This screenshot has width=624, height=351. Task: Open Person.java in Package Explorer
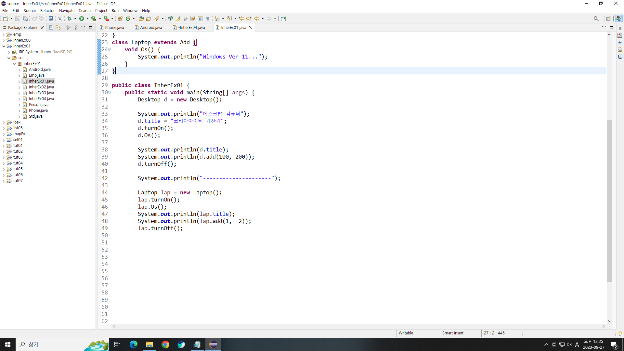tap(38, 105)
